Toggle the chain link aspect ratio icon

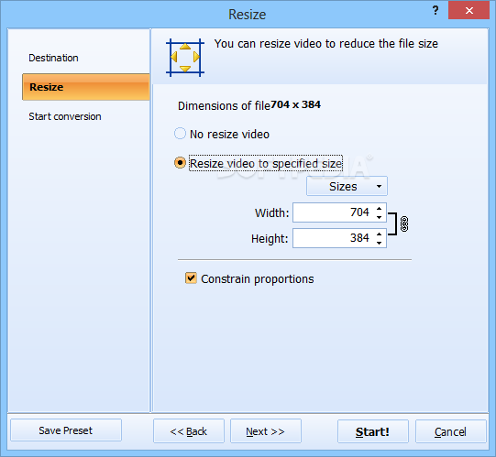404,224
